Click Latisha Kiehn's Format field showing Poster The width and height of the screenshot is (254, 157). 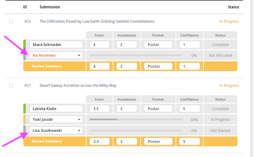(x=158, y=109)
